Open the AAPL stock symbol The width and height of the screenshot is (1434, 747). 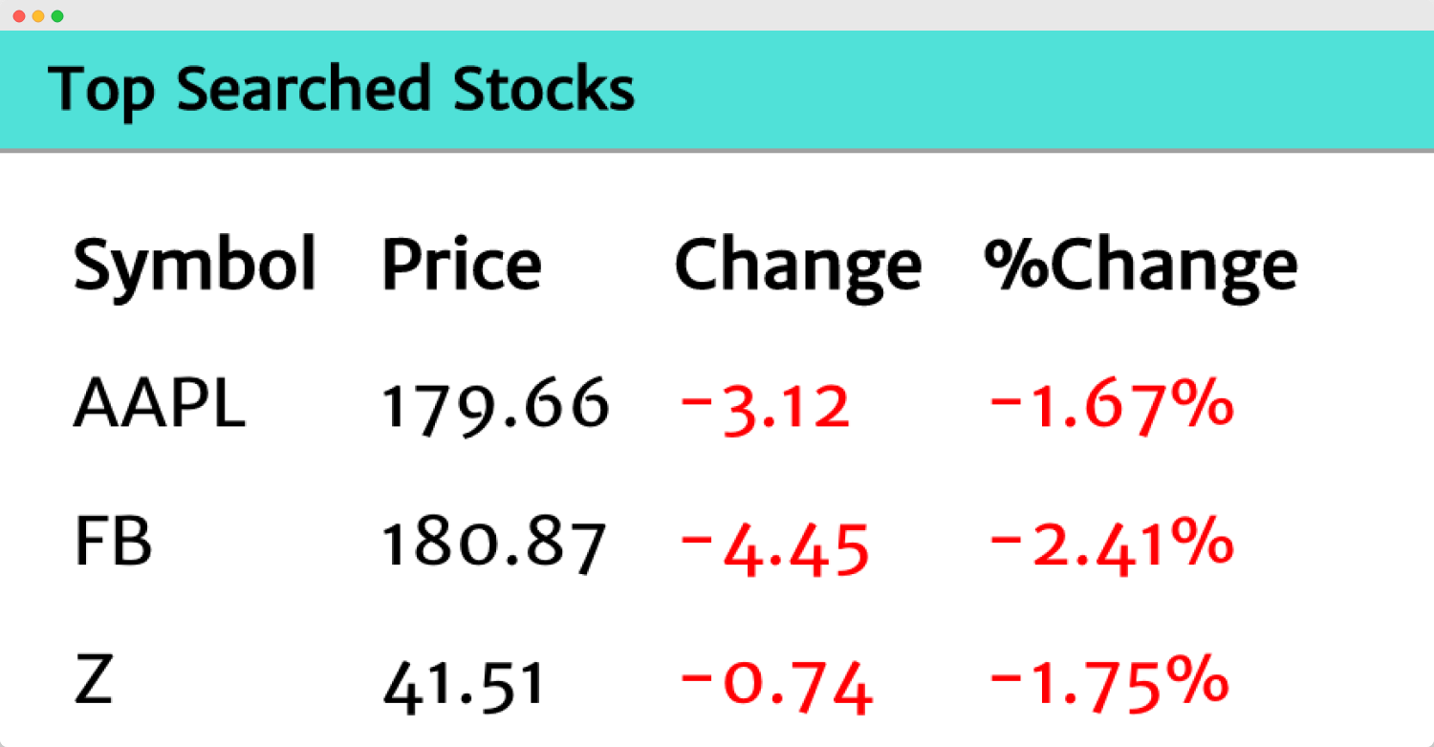click(160, 404)
